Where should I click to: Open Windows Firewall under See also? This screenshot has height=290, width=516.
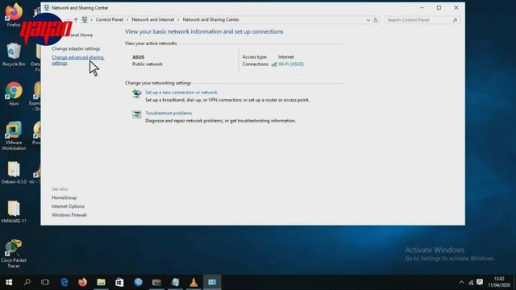pyautogui.click(x=69, y=215)
